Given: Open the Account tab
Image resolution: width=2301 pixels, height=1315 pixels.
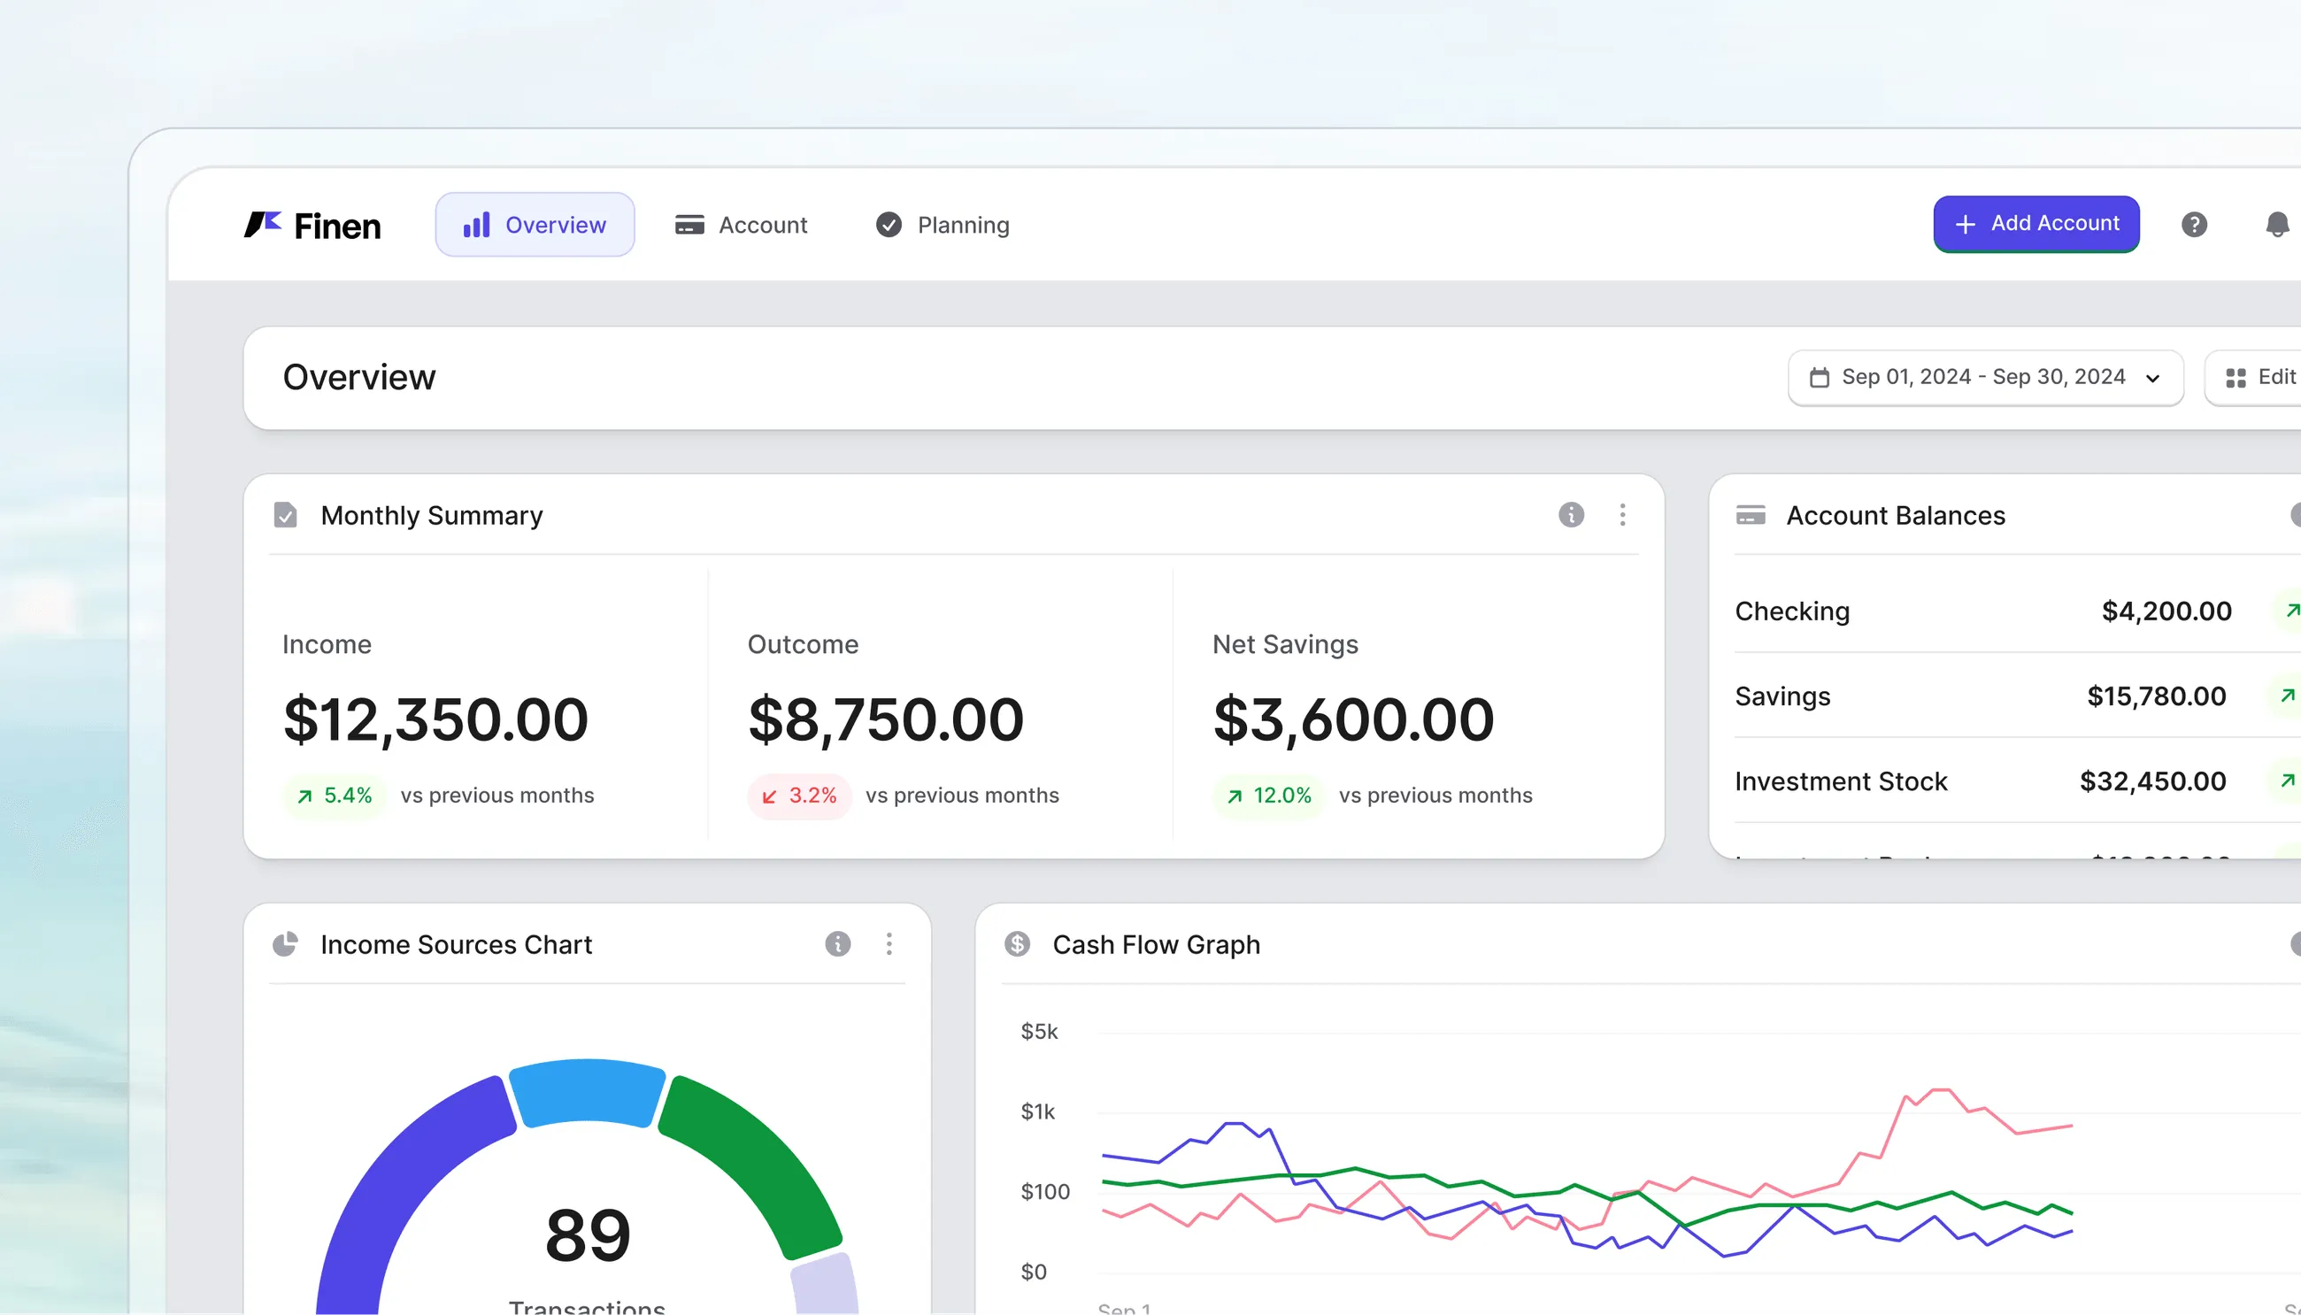Looking at the screenshot, I should (x=742, y=225).
